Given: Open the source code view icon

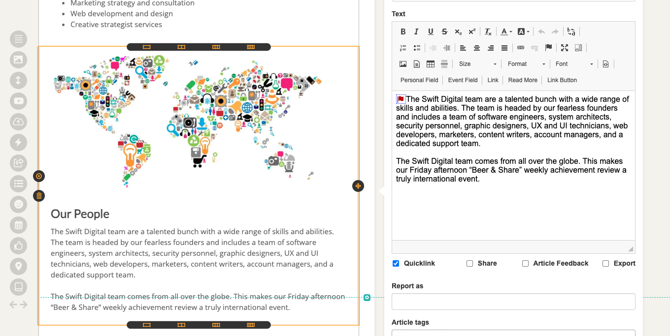Looking at the screenshot, I should [x=605, y=64].
